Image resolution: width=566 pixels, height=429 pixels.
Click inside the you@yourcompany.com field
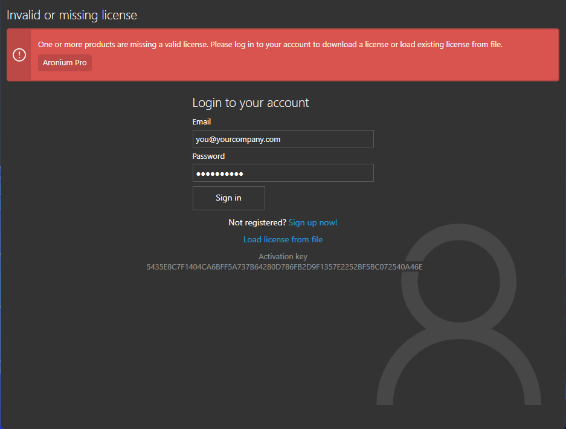(x=283, y=138)
